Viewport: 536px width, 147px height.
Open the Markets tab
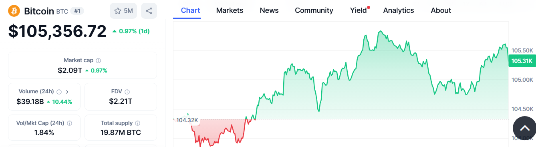point(230,10)
